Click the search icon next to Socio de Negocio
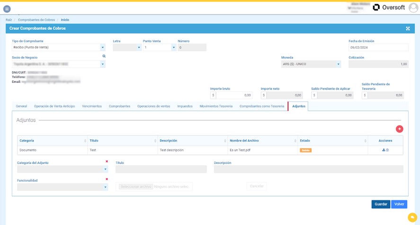Image resolution: width=420 pixels, height=225 pixels. [x=104, y=56]
